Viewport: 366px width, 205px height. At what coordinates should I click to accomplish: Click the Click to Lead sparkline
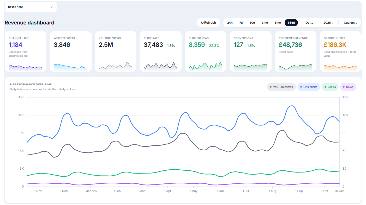(x=206, y=66)
